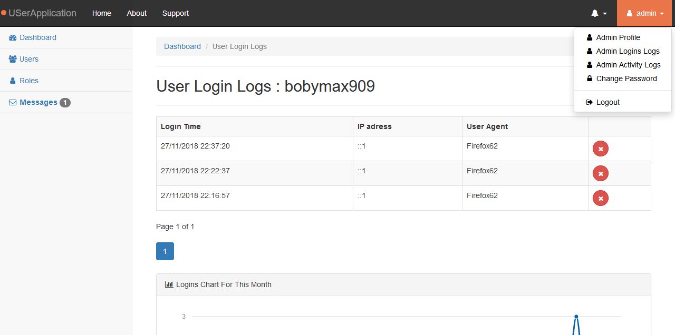Open the About page from navbar
Viewport: 675px width, 335px height.
click(137, 13)
